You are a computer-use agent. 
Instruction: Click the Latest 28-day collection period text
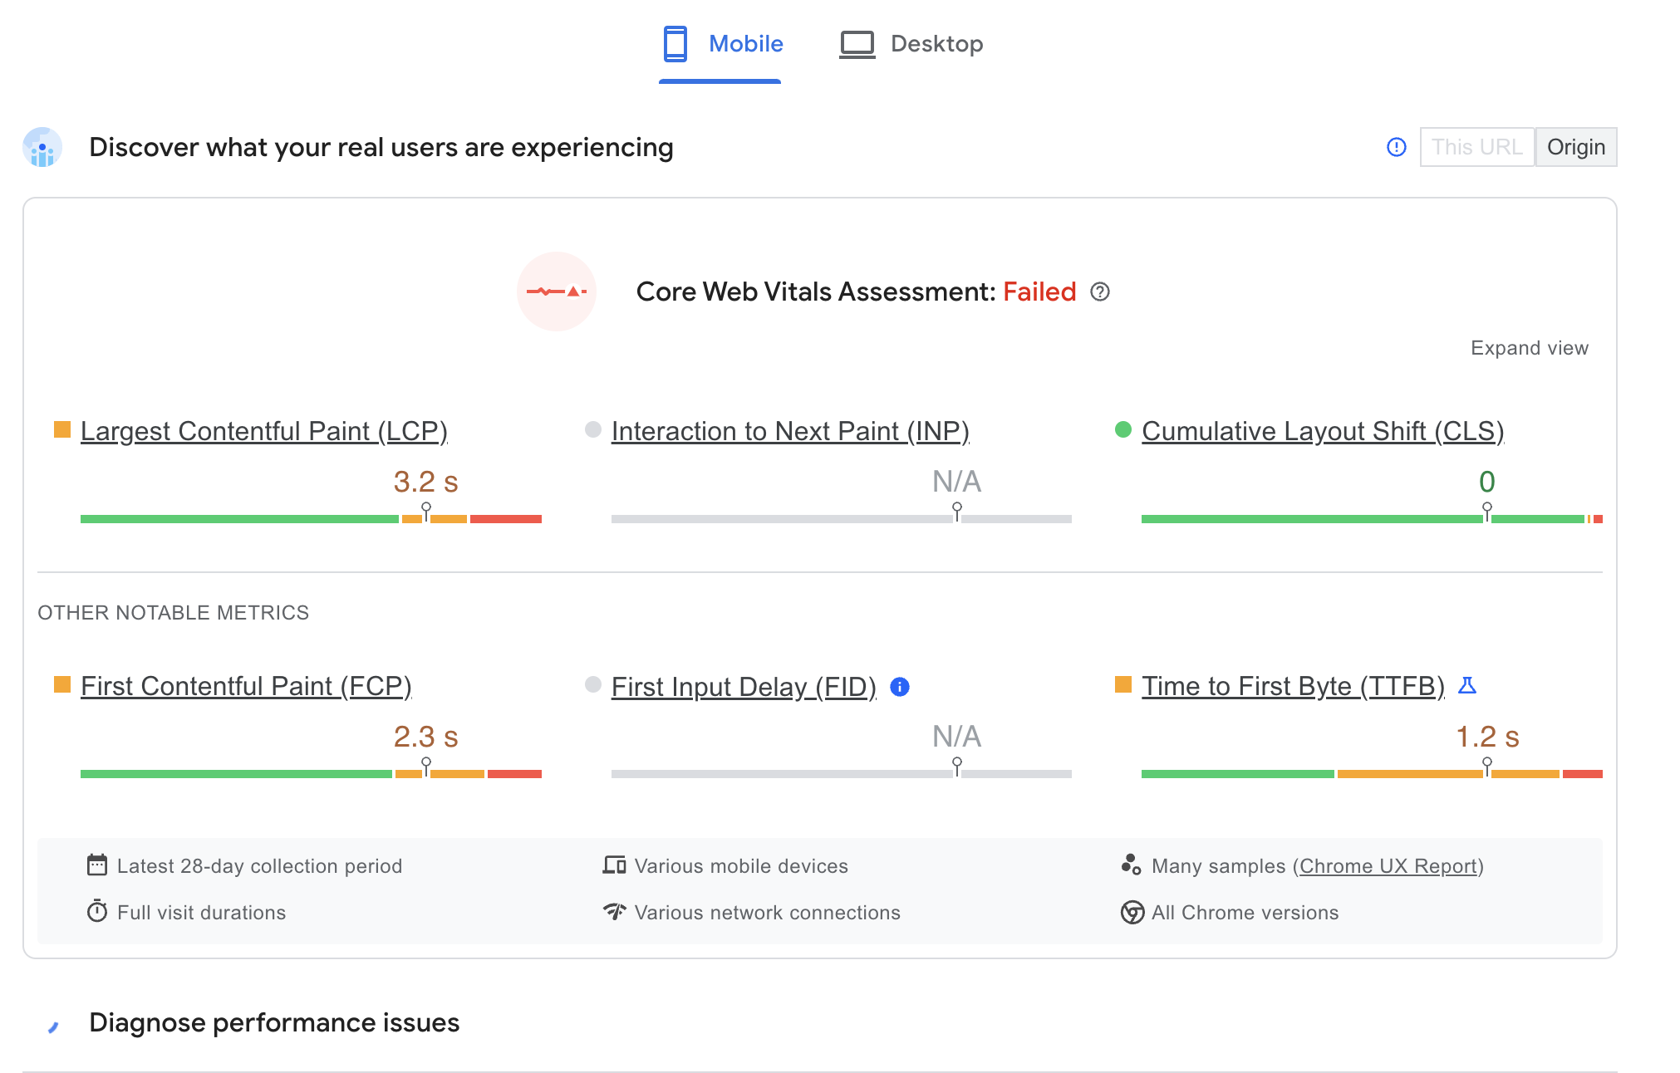pos(259,866)
